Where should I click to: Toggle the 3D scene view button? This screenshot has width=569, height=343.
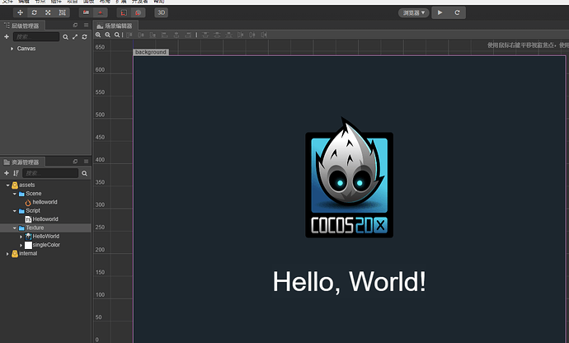click(x=161, y=12)
